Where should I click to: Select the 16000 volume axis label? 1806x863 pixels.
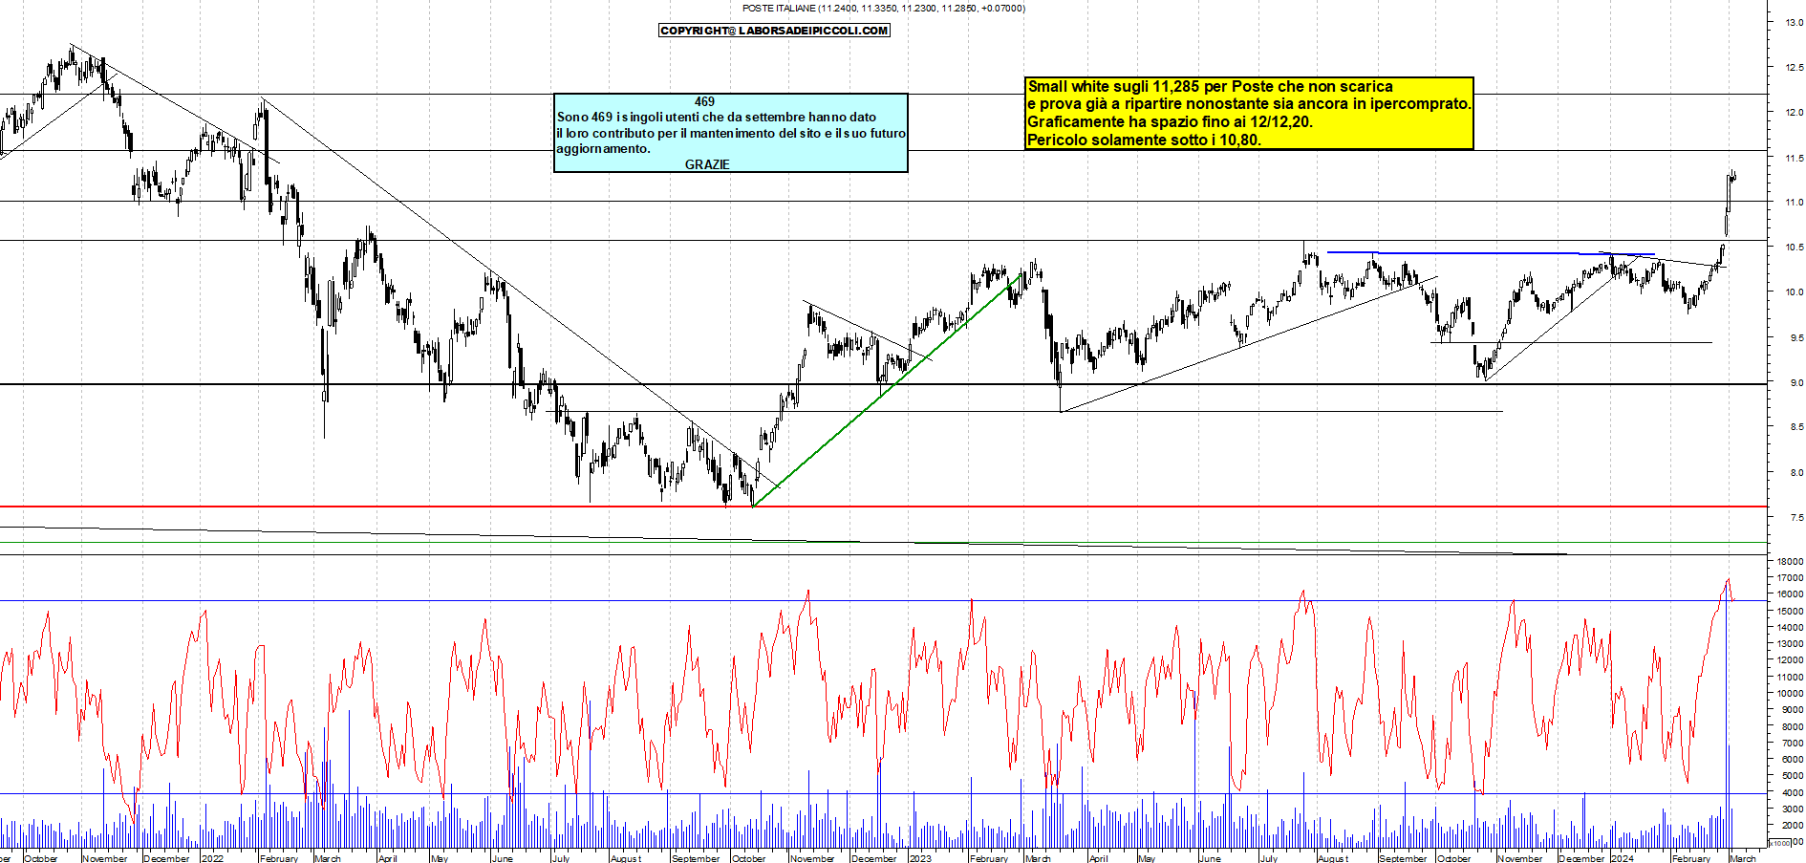pyautogui.click(x=1791, y=594)
